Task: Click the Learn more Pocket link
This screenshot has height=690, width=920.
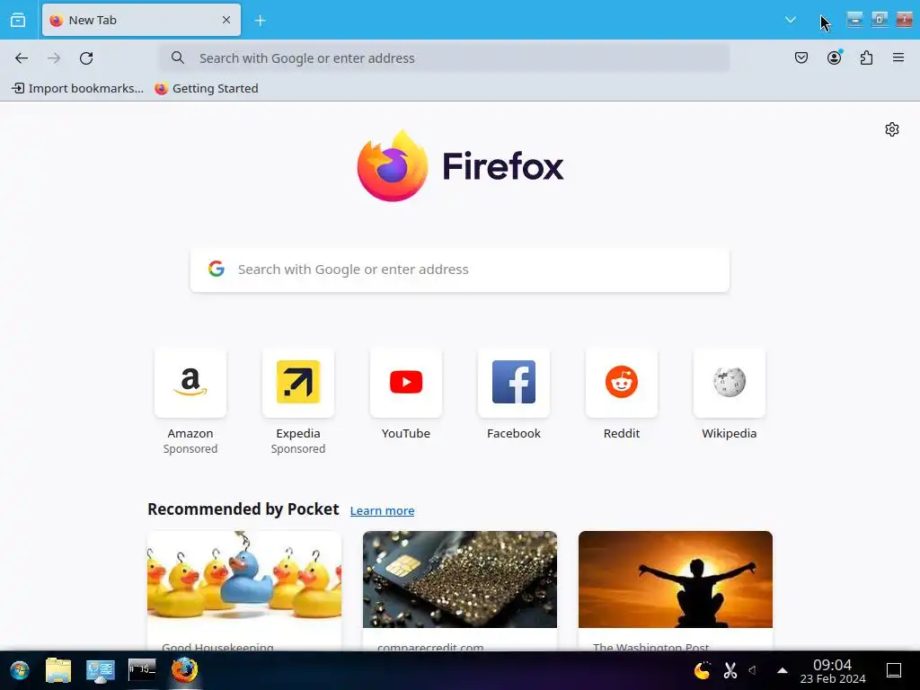Action: tap(382, 511)
